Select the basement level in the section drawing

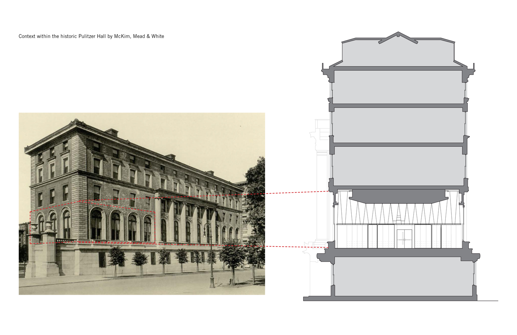pyautogui.click(x=403, y=276)
